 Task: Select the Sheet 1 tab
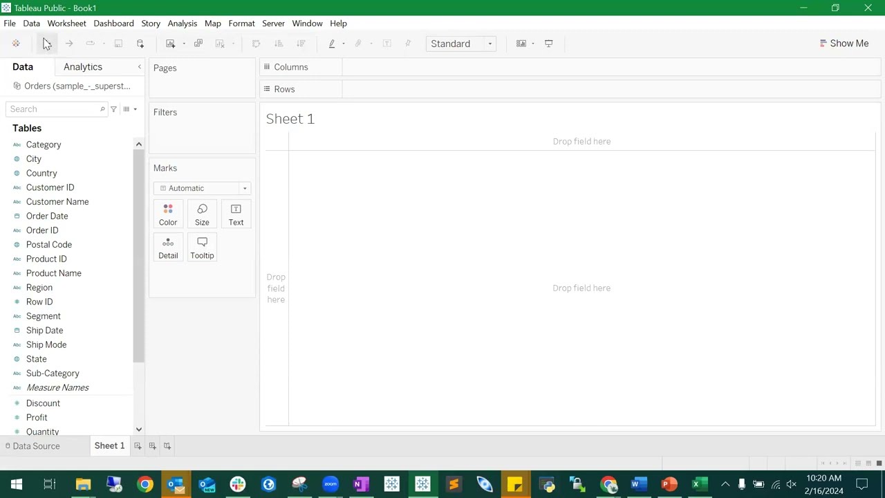[109, 446]
